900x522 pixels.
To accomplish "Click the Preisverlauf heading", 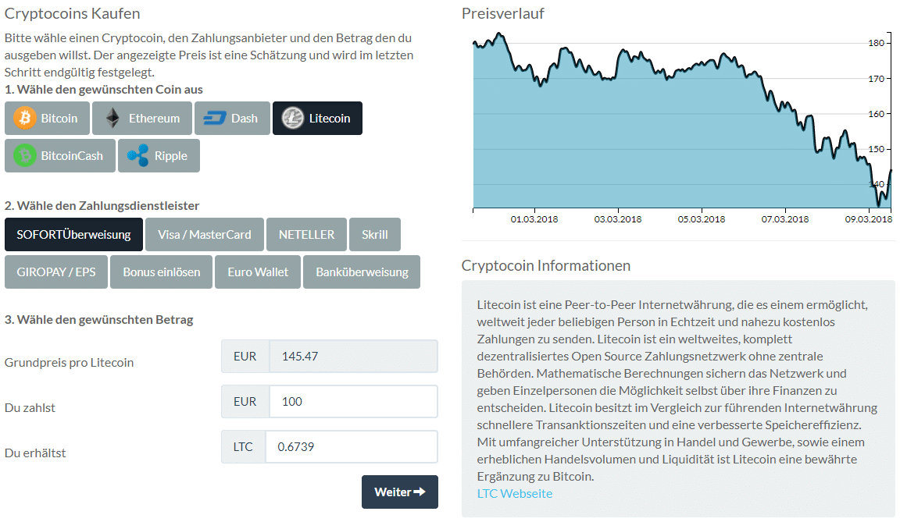I will click(x=503, y=13).
